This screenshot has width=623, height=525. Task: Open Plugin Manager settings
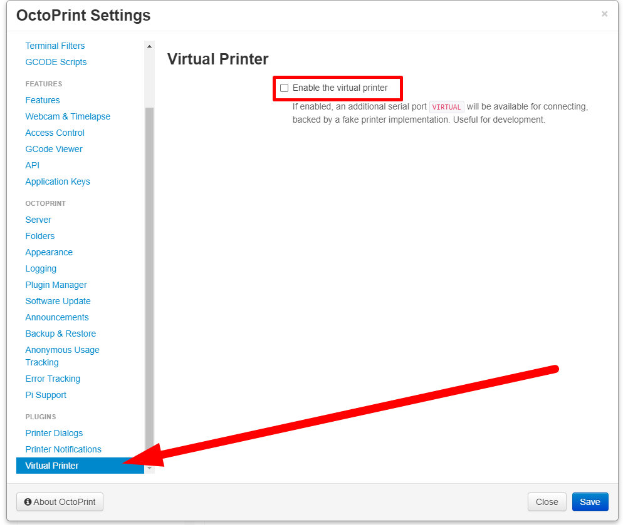click(56, 285)
